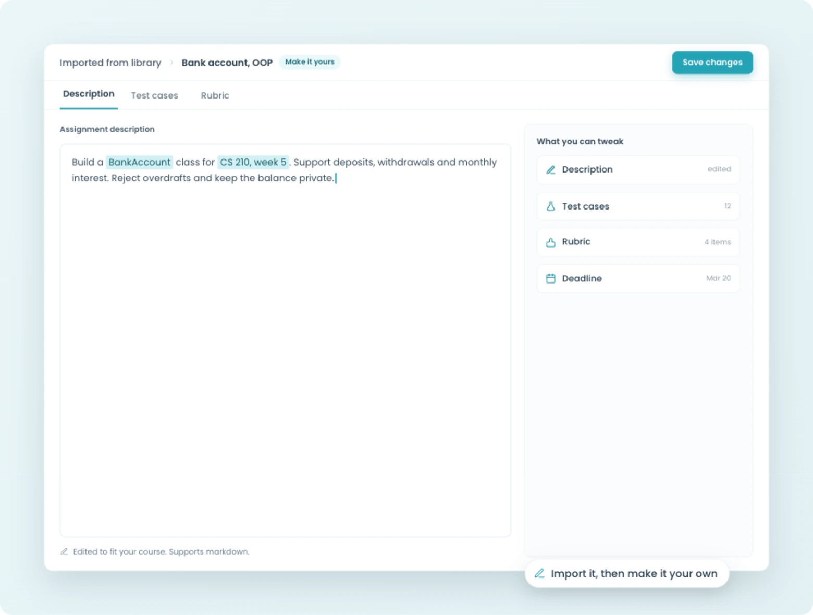Click the '12' count on Test cases card
Screen dimensions: 813x615
pos(728,206)
